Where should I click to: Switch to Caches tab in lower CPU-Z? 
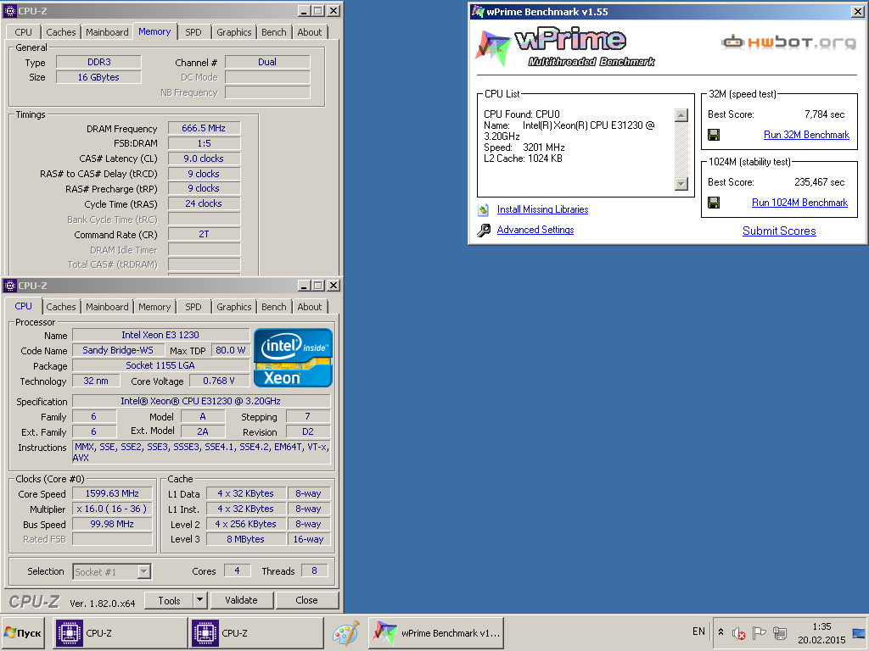pyautogui.click(x=61, y=307)
